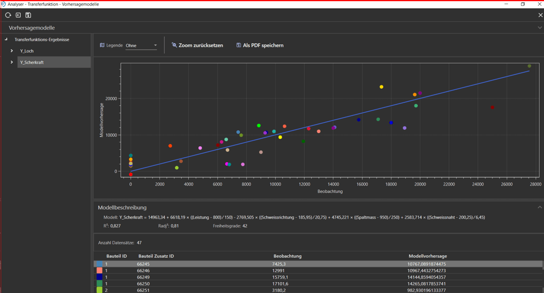
Task: Click Modellvorhersage value 10967,4432754273
Action: point(427,271)
